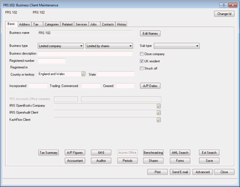Screen dimensions: 240x187
Task: Click the Edit Names button
Action: [x=150, y=33]
